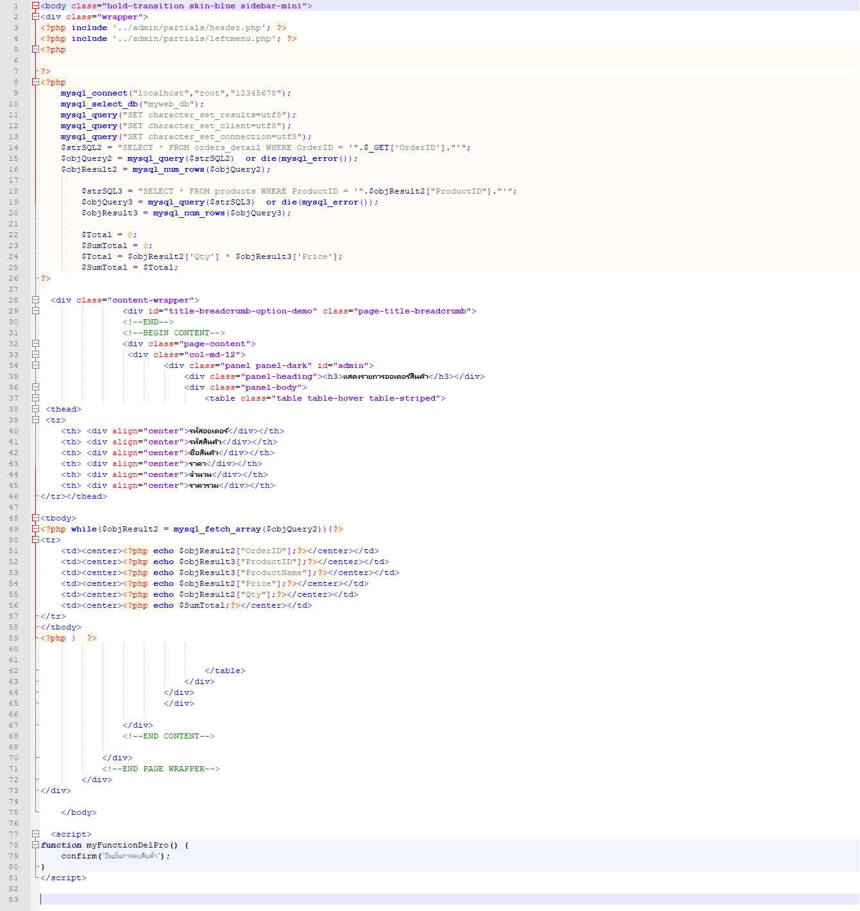Collapse the panel-body div fold on line 36
860x911 pixels.
tap(35, 387)
